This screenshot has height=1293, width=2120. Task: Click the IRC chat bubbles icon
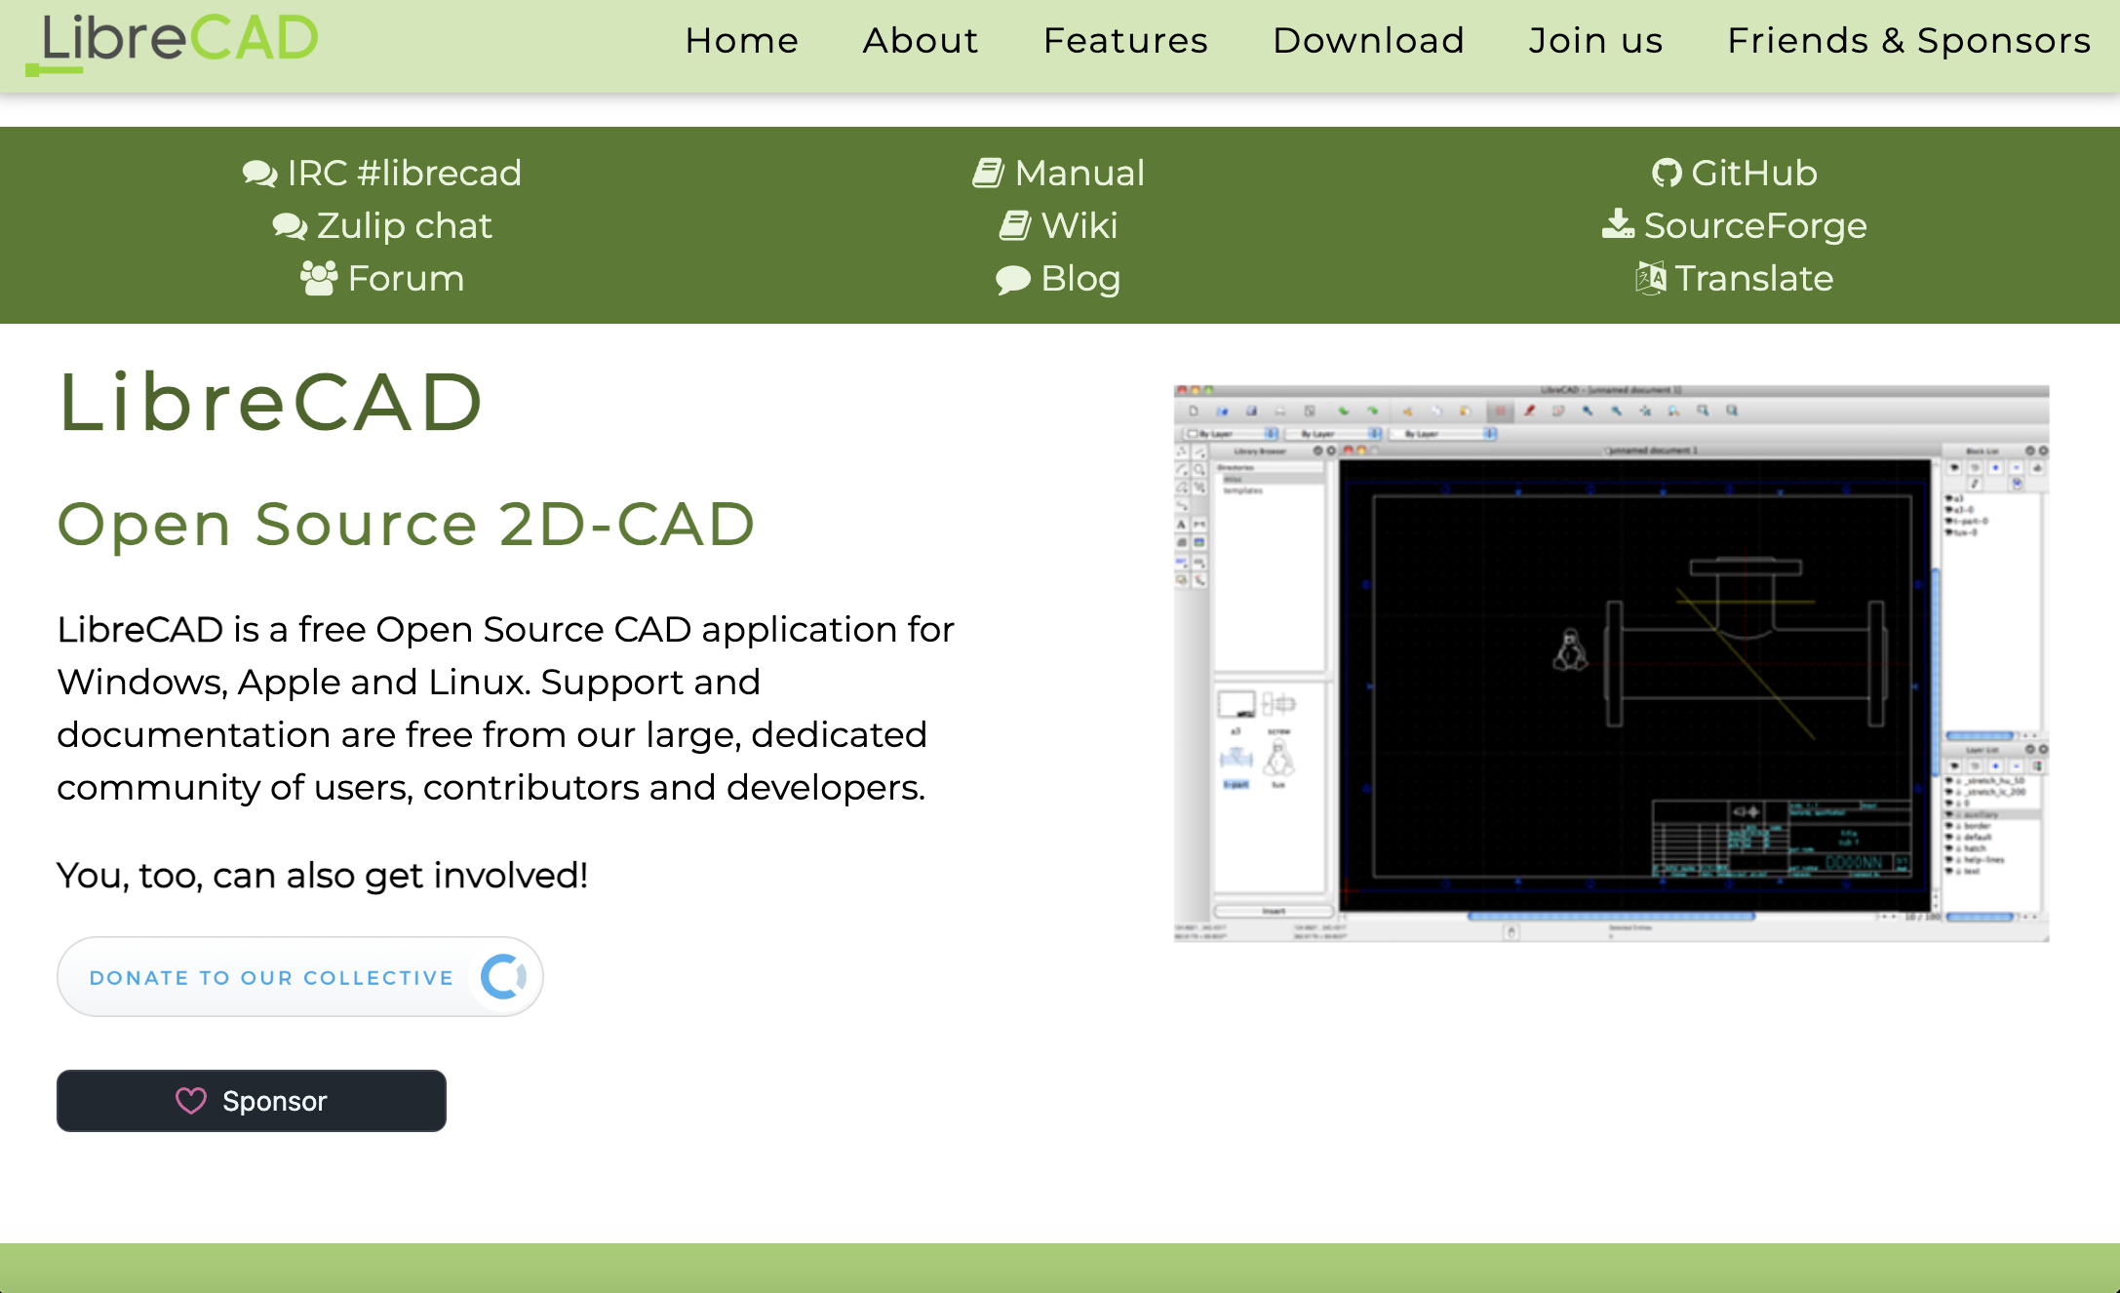click(260, 174)
